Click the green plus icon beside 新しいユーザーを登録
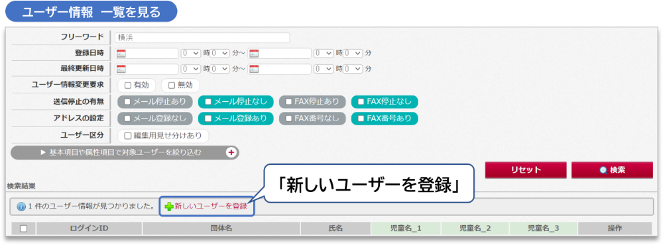This screenshot has width=663, height=245. click(x=169, y=207)
